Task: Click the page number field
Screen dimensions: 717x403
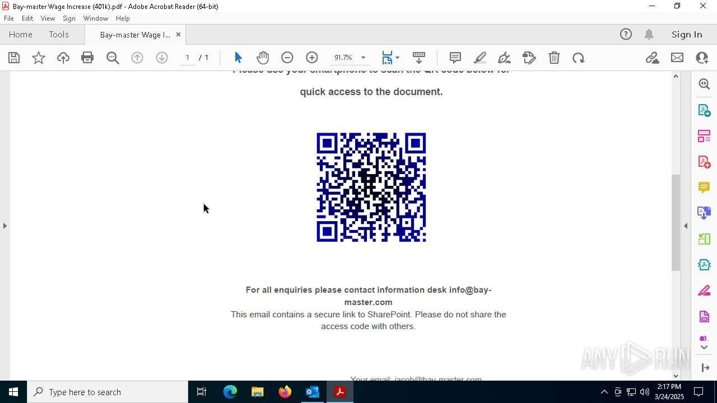Action: (x=188, y=58)
